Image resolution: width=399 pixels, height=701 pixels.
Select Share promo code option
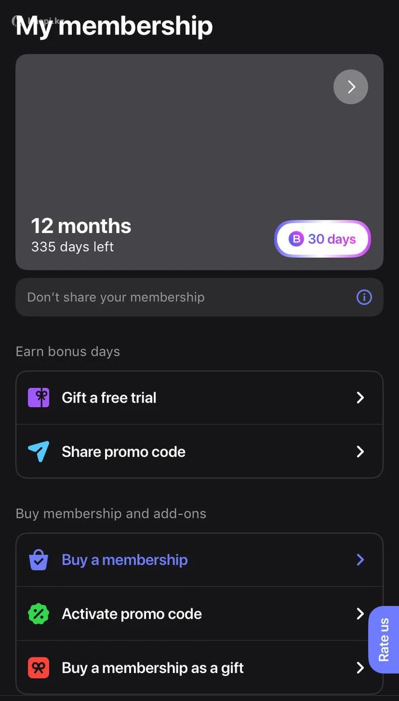(x=124, y=452)
